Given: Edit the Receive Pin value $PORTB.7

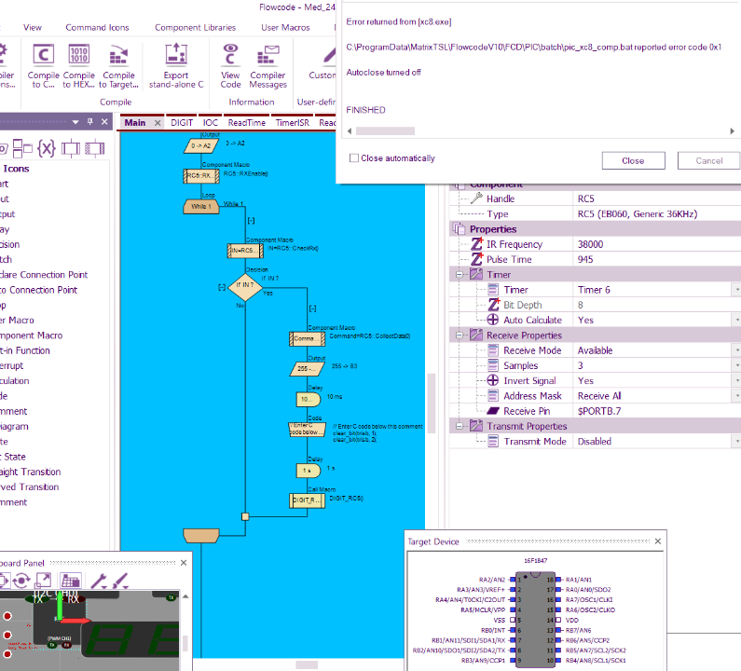Looking at the screenshot, I should (657, 411).
